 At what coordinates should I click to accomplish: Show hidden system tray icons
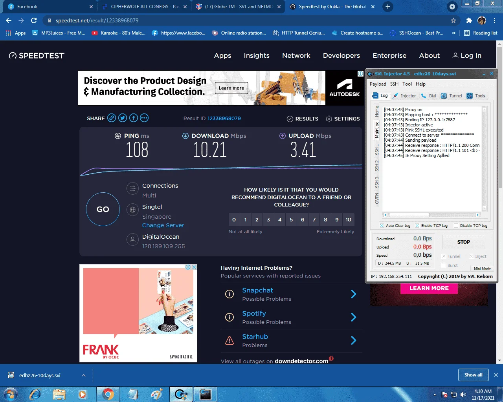point(435,395)
